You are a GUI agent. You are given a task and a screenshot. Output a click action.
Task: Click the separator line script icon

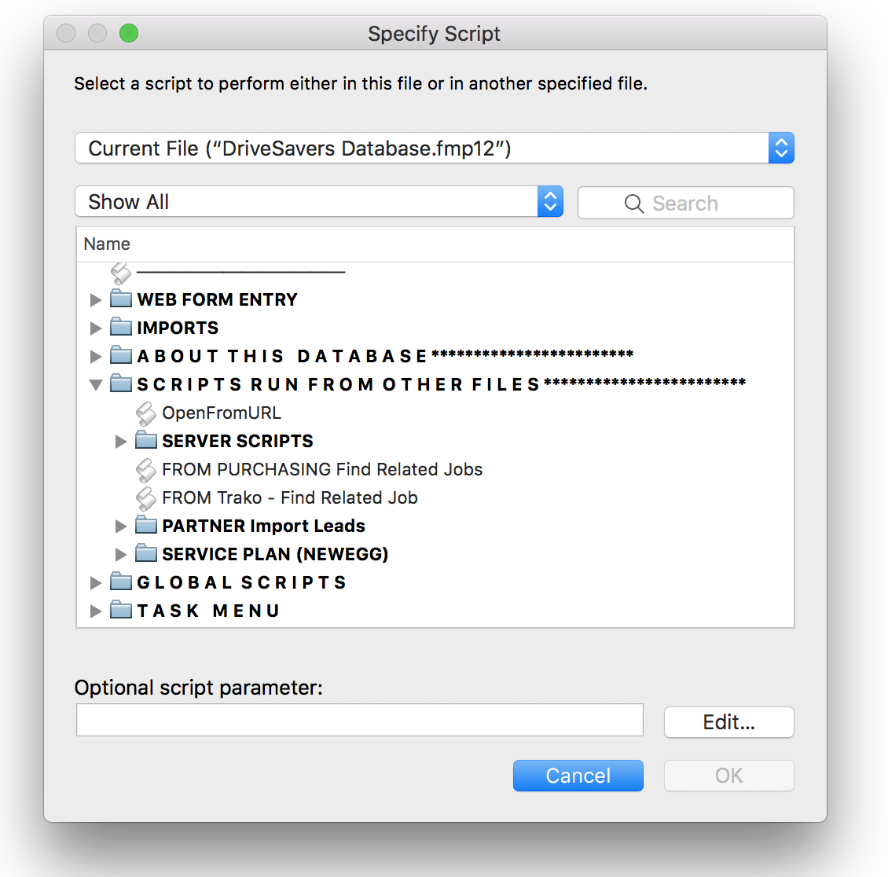[121, 273]
